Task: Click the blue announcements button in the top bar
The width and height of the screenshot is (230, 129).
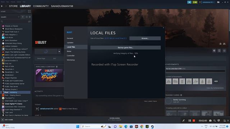Action: [x=189, y=2]
